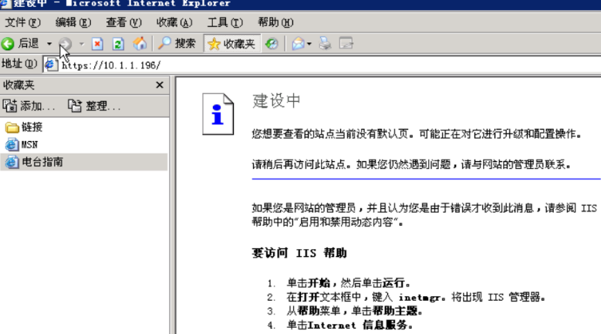Open the Mail dropdown arrow
This screenshot has width=601, height=334.
point(309,44)
